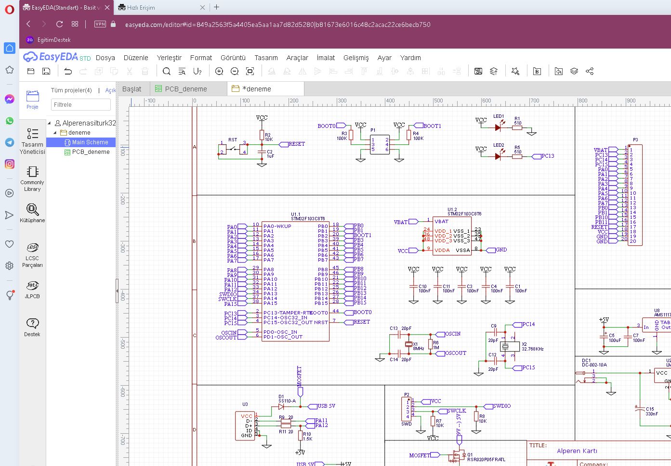Collapse the Alperenasilturk32 tree node
This screenshot has width=671, height=466.
point(49,123)
